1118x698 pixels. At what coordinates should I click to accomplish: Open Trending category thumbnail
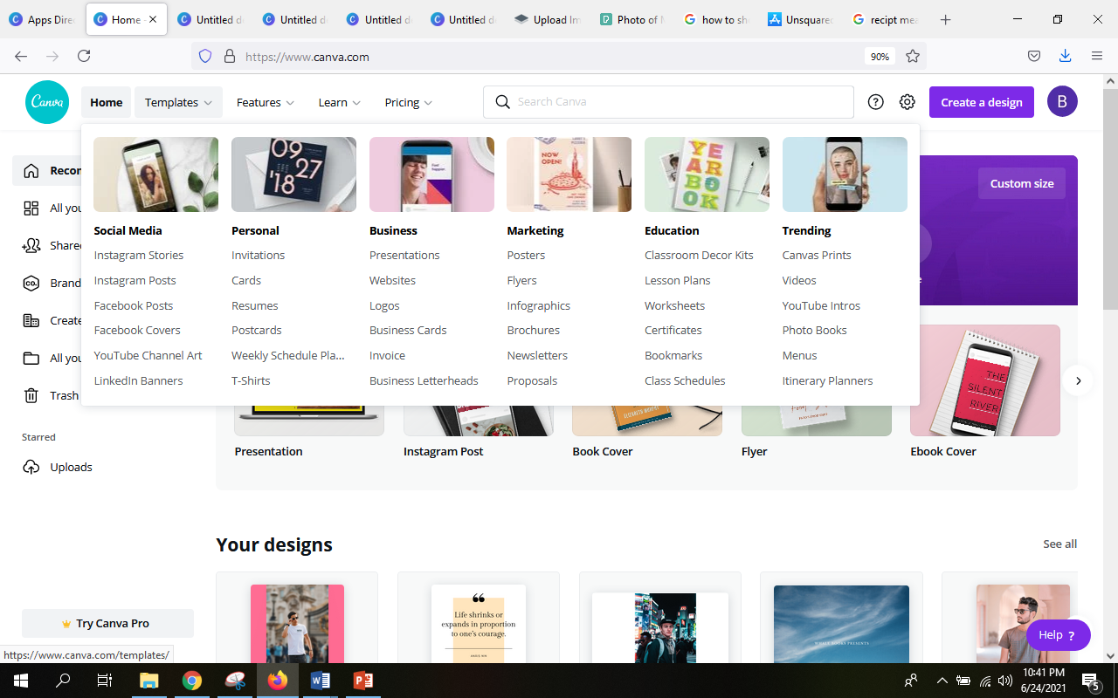point(845,174)
